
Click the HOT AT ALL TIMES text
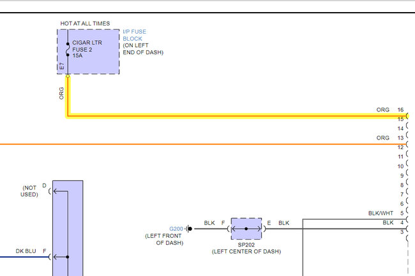click(85, 24)
